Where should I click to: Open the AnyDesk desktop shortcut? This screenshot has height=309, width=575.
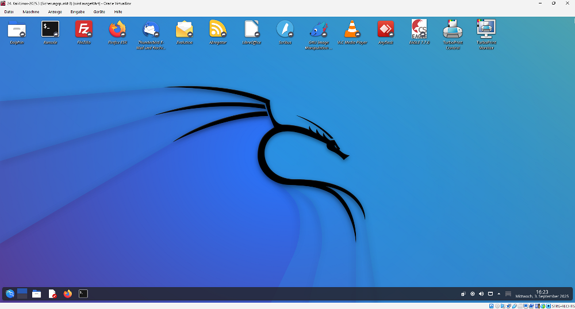(385, 29)
